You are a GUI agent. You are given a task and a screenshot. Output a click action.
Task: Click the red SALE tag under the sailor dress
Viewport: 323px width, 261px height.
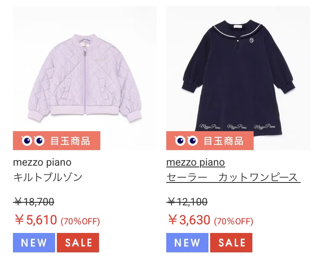231,242
